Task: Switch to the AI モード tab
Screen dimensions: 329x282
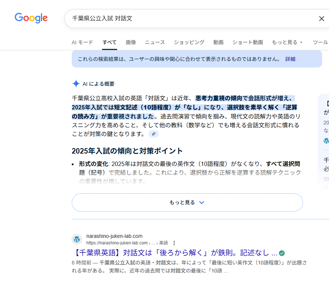Action: coord(82,42)
